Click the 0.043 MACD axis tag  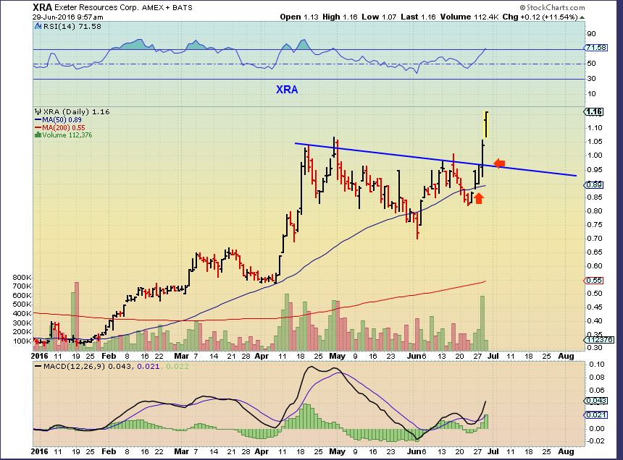point(596,401)
